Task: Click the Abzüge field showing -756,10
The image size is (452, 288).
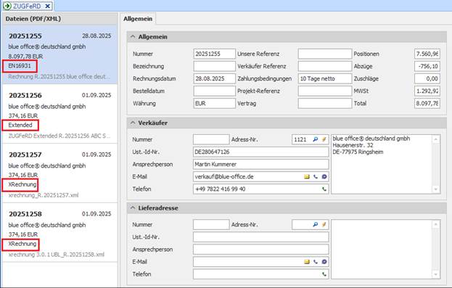Action: (x=427, y=66)
